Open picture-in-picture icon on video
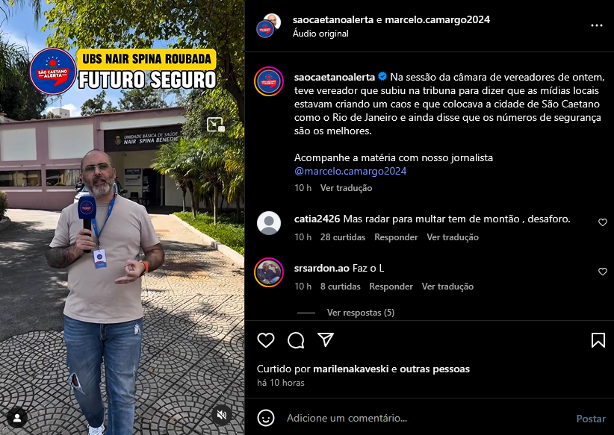Screen dimensions: 614x435 [x=215, y=125]
